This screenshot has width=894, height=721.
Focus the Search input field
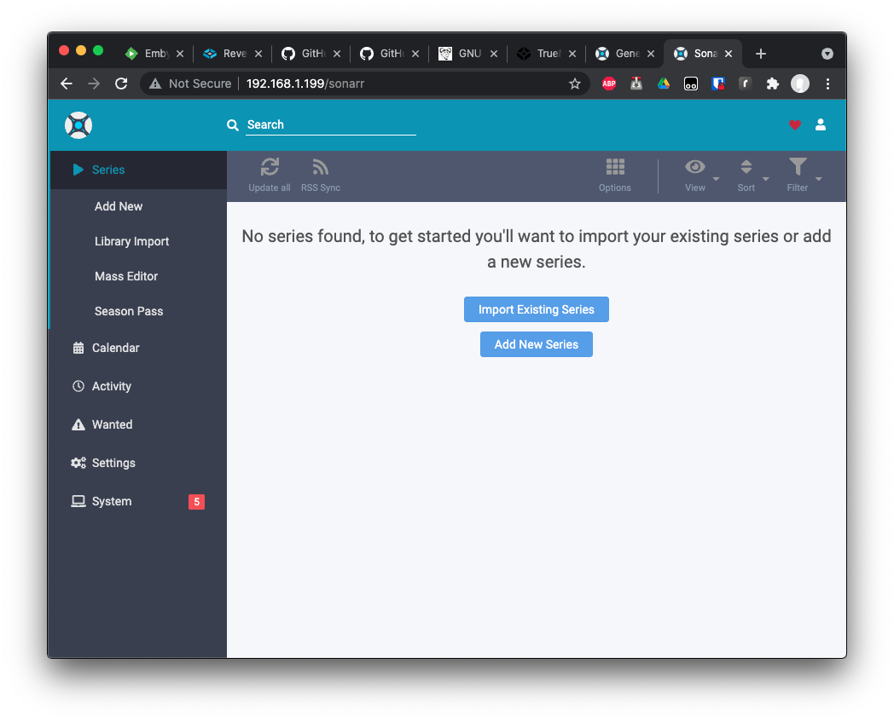(331, 124)
